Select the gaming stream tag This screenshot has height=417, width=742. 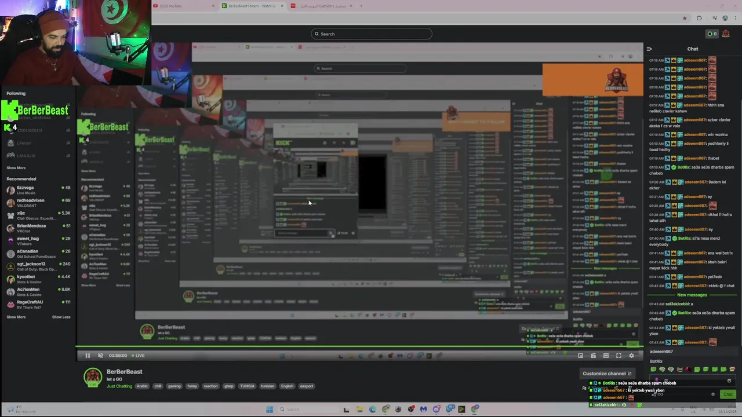(174, 386)
